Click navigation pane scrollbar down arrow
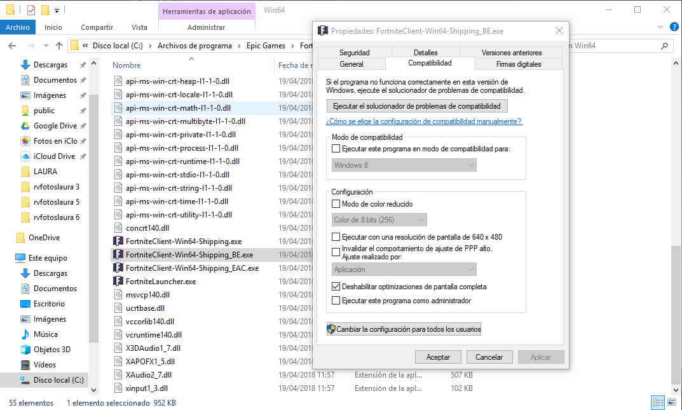682x410 pixels. (x=93, y=390)
